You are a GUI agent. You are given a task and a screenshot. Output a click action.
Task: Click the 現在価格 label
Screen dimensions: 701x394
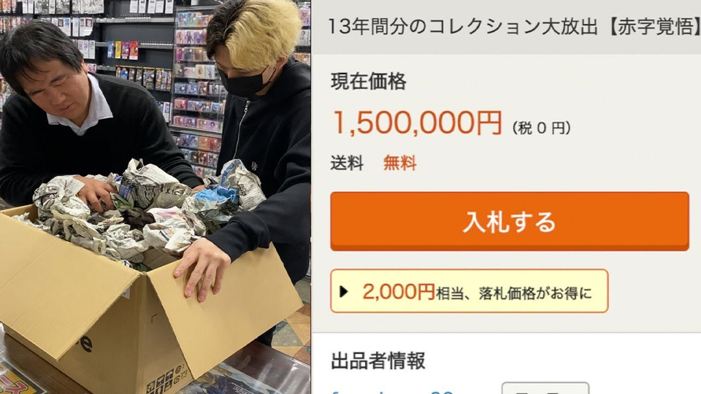[x=368, y=82]
